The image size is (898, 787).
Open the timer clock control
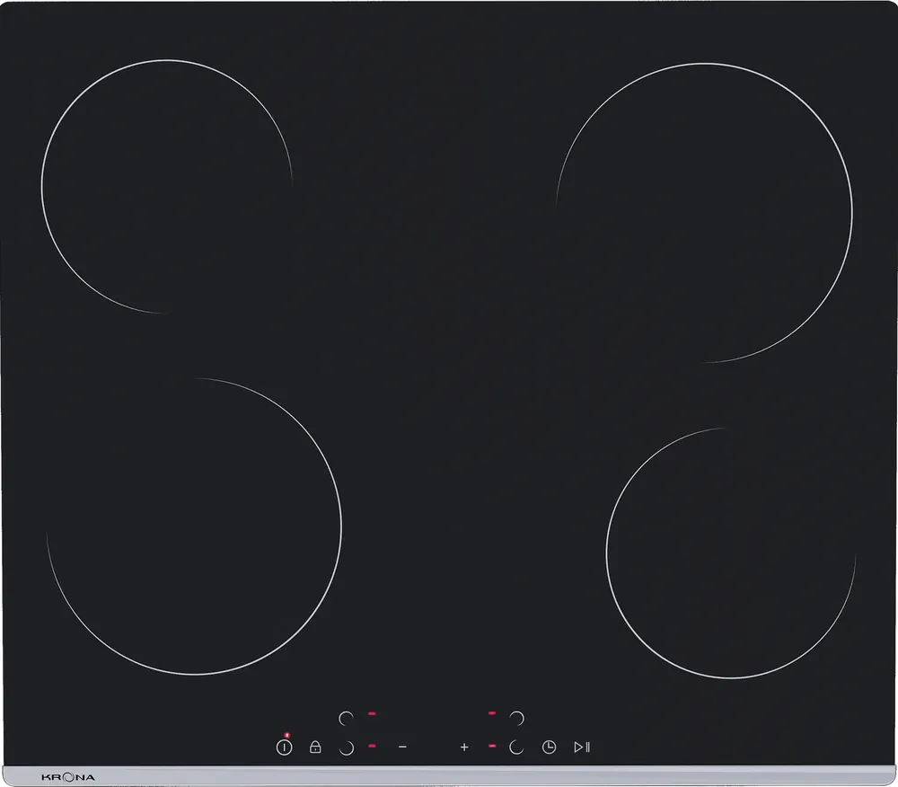point(549,747)
